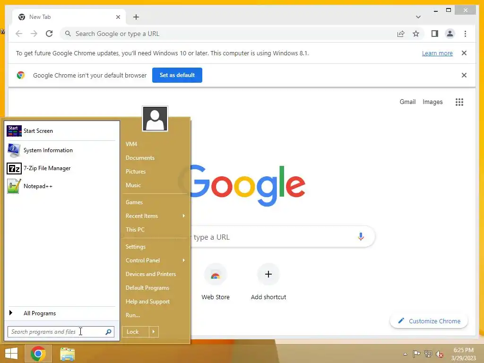Close the New Tab tab
484x363 pixels.
(118, 17)
